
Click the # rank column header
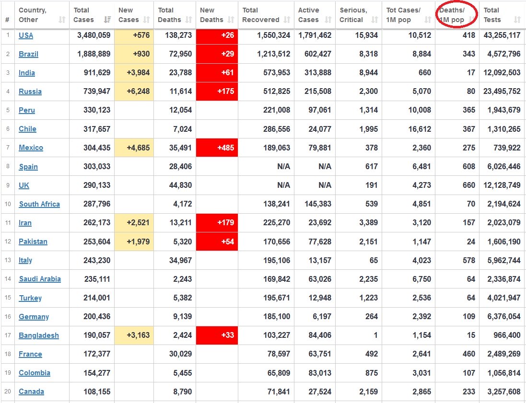pyautogui.click(x=7, y=20)
